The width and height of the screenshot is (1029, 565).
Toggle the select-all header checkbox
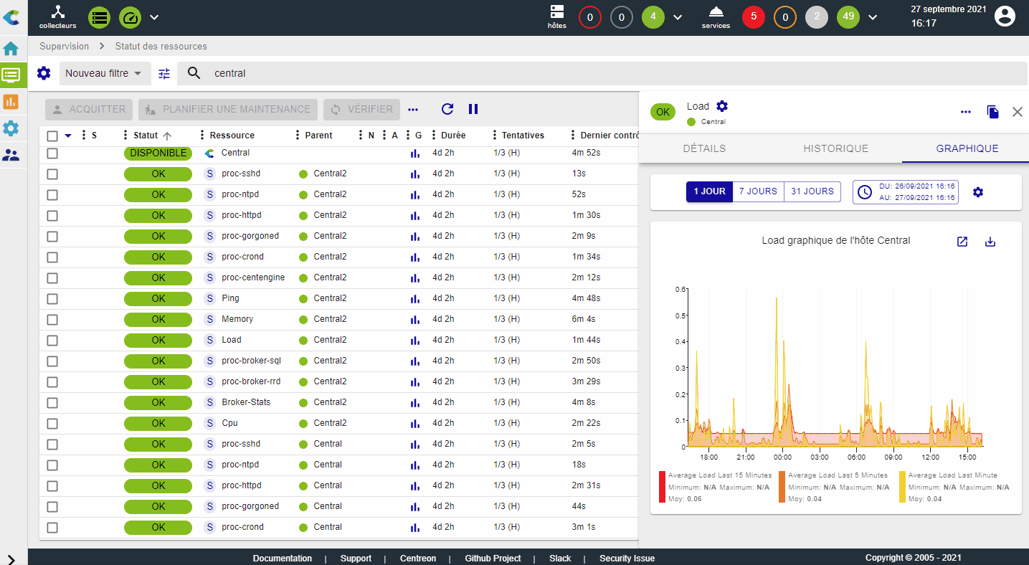tap(52, 136)
